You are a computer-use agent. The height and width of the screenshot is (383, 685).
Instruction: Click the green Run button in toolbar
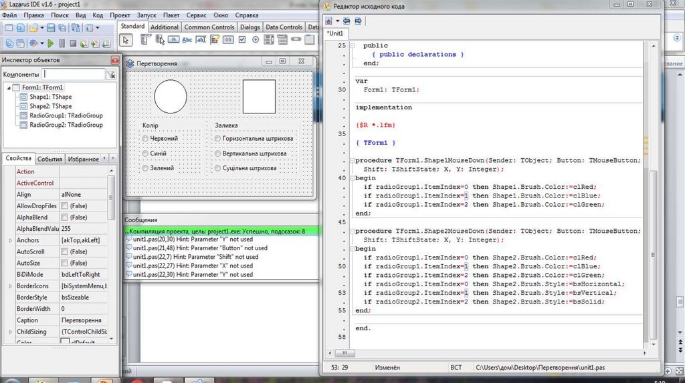pyautogui.click(x=51, y=43)
